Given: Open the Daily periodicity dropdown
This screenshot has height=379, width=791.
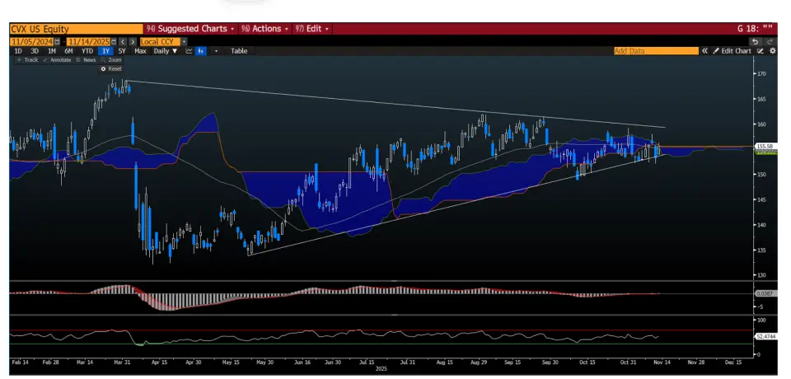Looking at the screenshot, I should [x=166, y=51].
